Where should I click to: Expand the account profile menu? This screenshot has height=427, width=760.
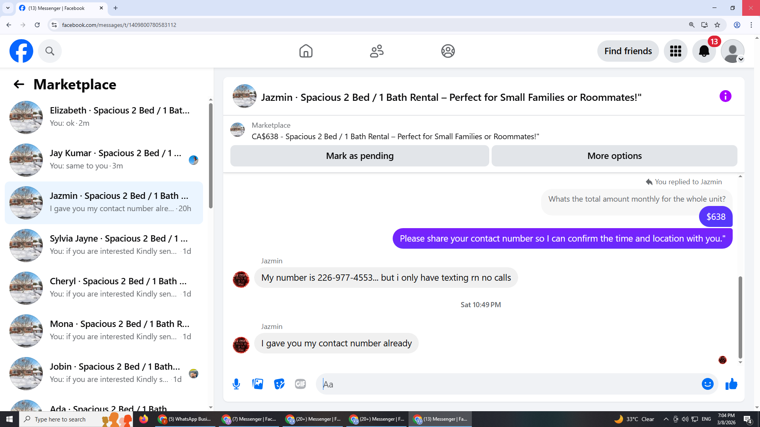tap(732, 51)
